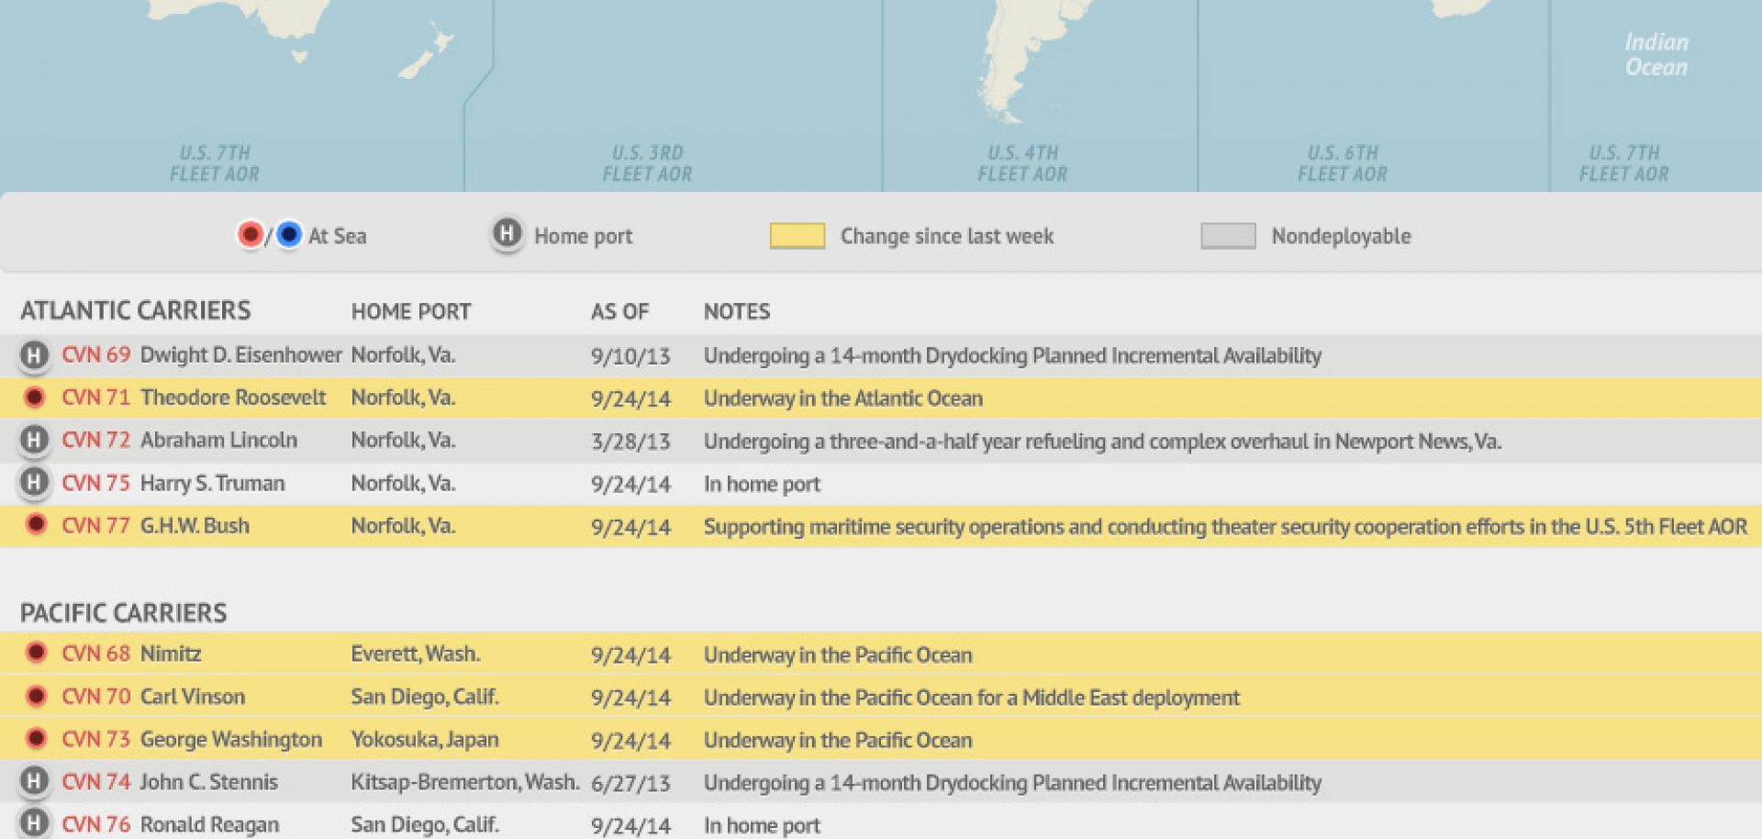This screenshot has height=839, width=1762.
Task: Click the CVN 68 hull number
Action: [96, 654]
